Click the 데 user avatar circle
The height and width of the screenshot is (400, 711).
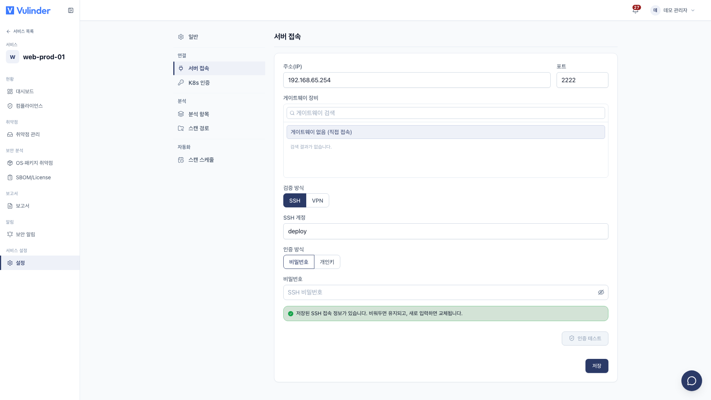pos(655,10)
